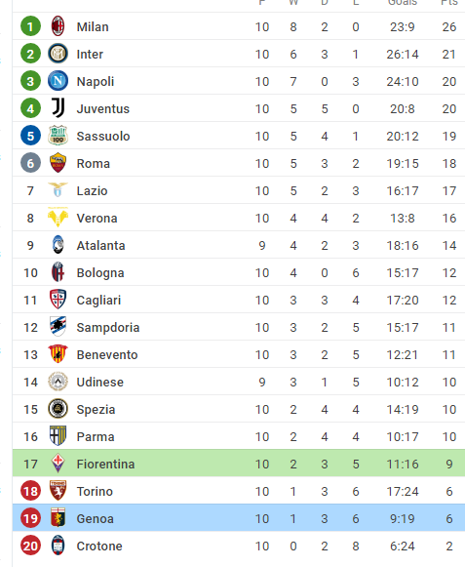Click the Verona yellow club crest

coord(58,218)
